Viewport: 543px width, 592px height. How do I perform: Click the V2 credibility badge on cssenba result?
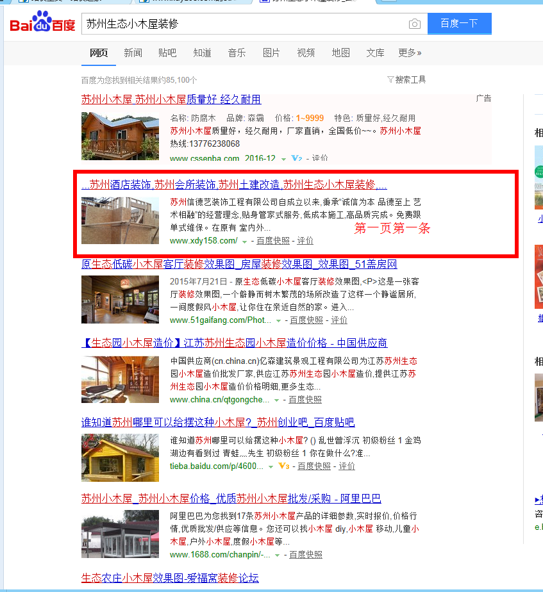coord(297,159)
